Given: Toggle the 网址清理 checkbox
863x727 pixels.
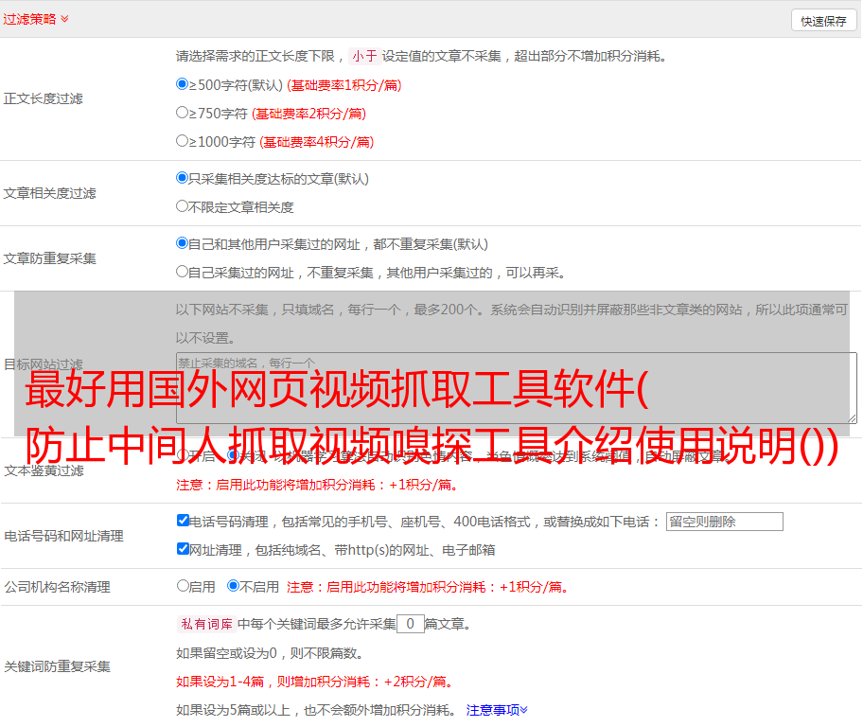Looking at the screenshot, I should (183, 548).
